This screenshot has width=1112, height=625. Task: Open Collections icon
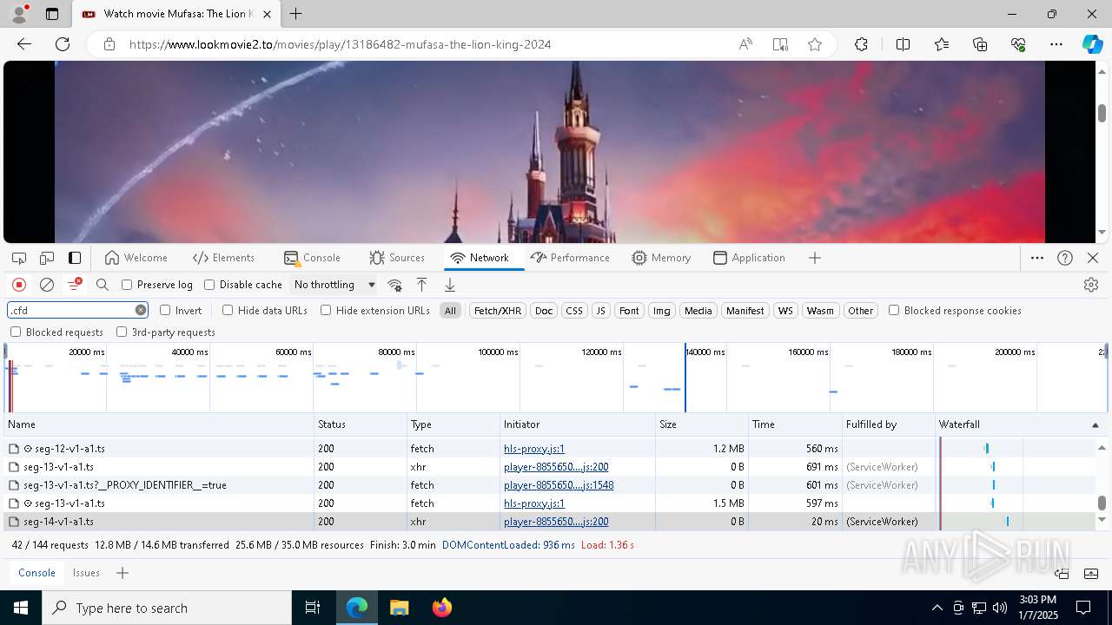click(980, 44)
